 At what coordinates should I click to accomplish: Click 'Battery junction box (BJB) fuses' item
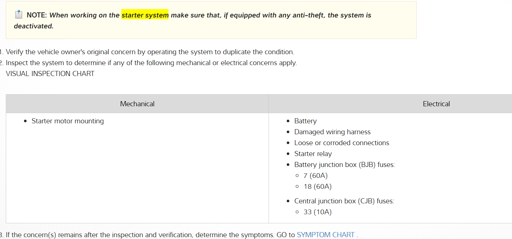tap(344, 165)
